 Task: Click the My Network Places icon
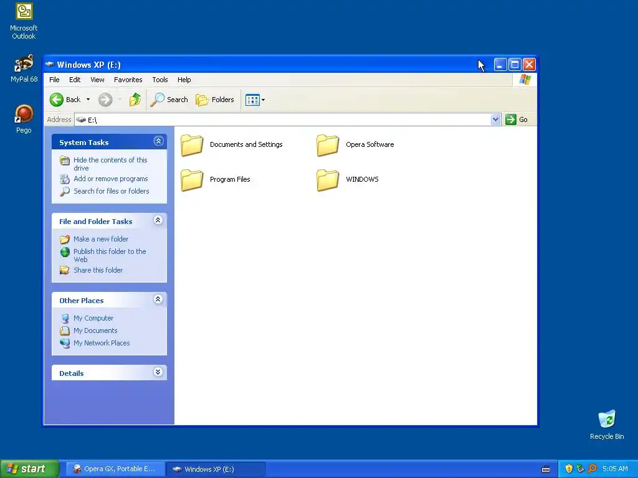pos(65,343)
